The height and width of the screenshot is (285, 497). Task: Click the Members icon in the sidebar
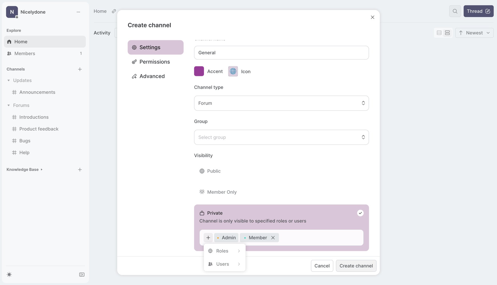[9, 53]
